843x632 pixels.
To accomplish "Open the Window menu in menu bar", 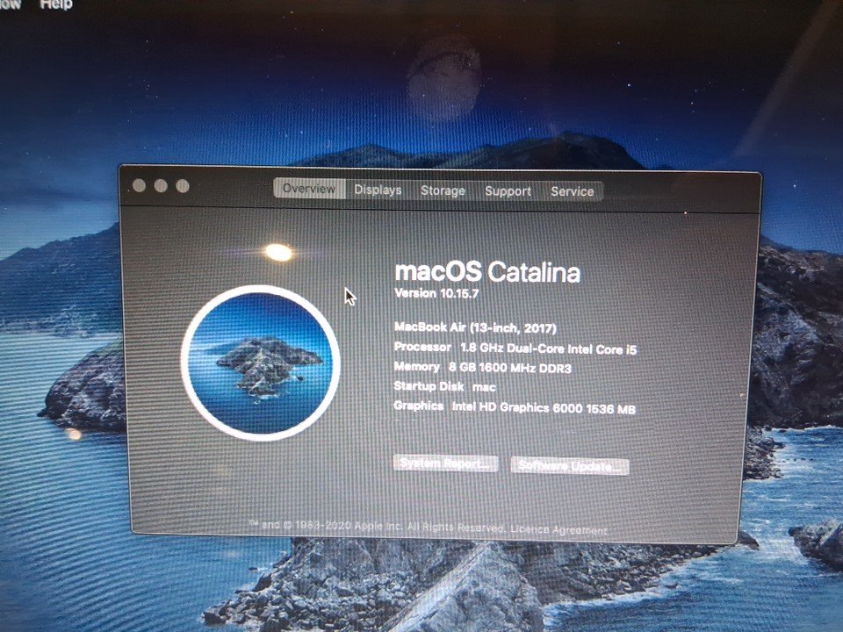I will (11, 4).
